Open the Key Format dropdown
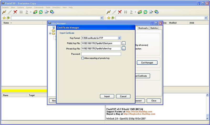 119,38
